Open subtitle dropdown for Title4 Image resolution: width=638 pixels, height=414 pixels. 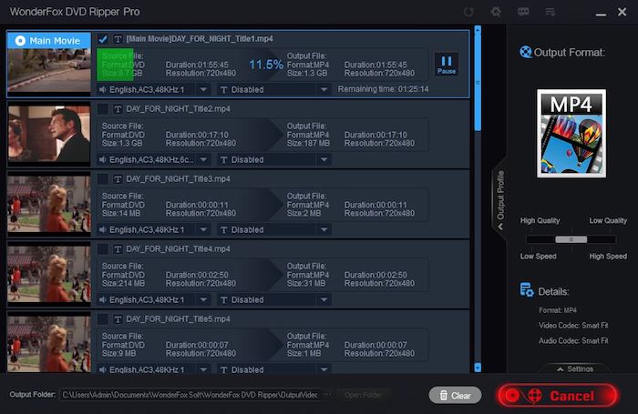[324, 300]
